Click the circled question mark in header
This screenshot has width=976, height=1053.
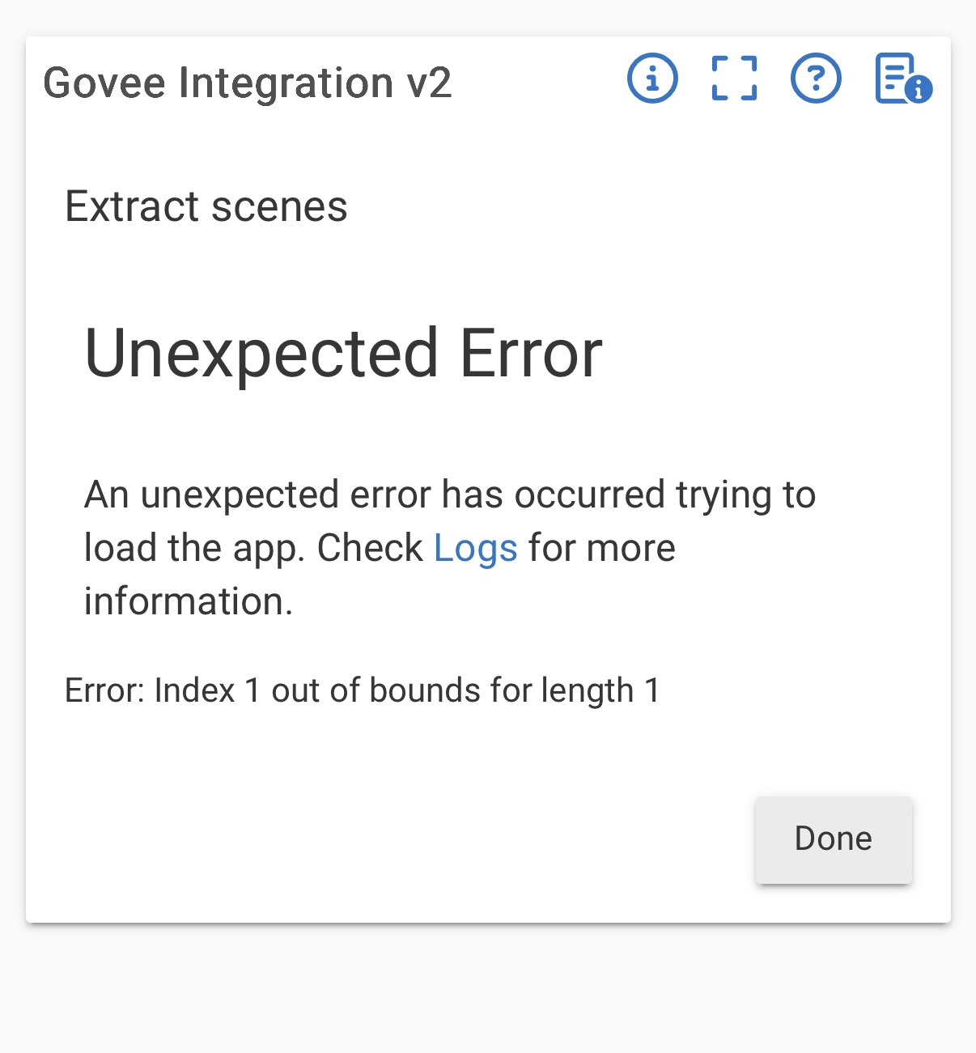tap(816, 79)
